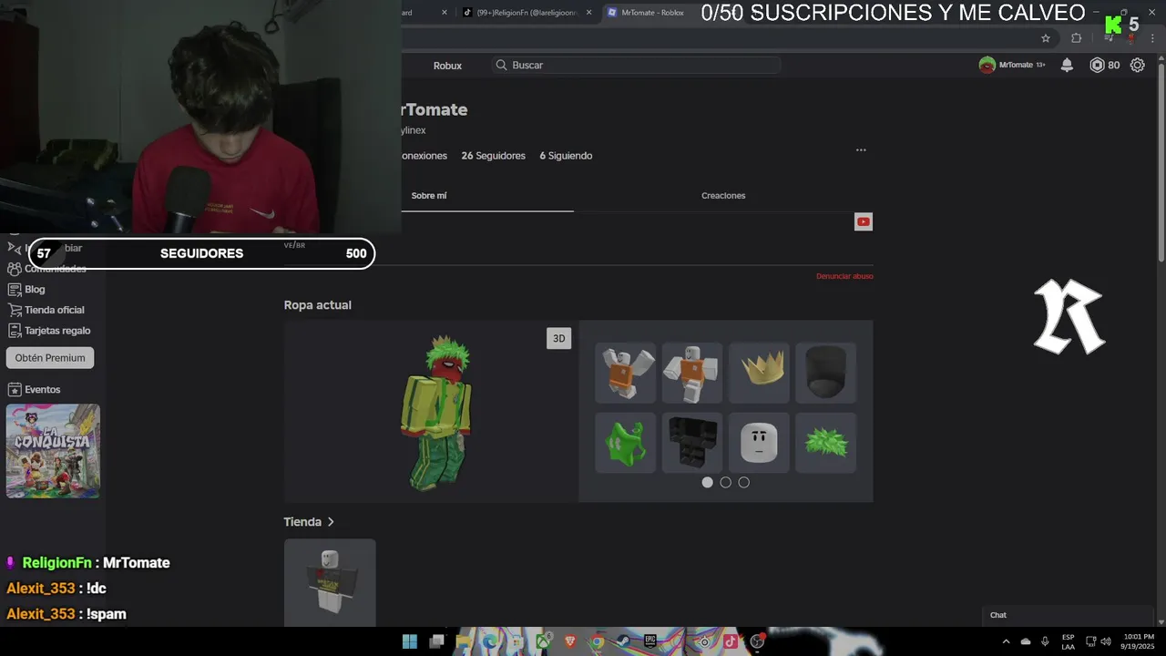This screenshot has width=1166, height=656.
Task: Open Comunidades in the sidebar
Action: click(x=47, y=269)
